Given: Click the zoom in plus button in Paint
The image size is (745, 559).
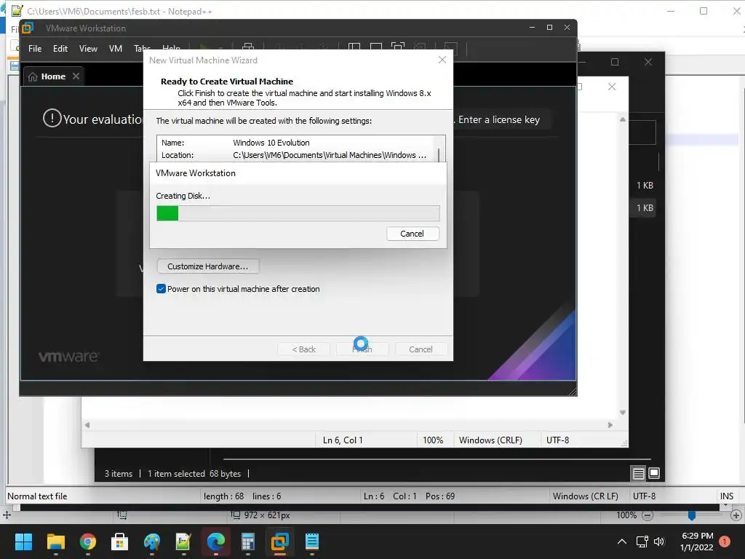Looking at the screenshot, I should [736, 515].
